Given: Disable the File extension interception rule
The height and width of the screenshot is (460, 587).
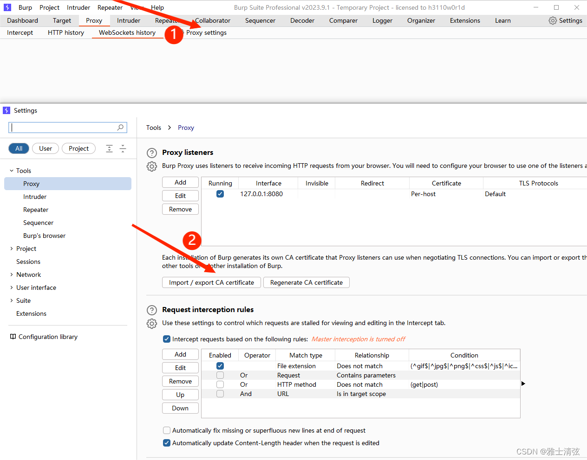Looking at the screenshot, I should coord(220,366).
